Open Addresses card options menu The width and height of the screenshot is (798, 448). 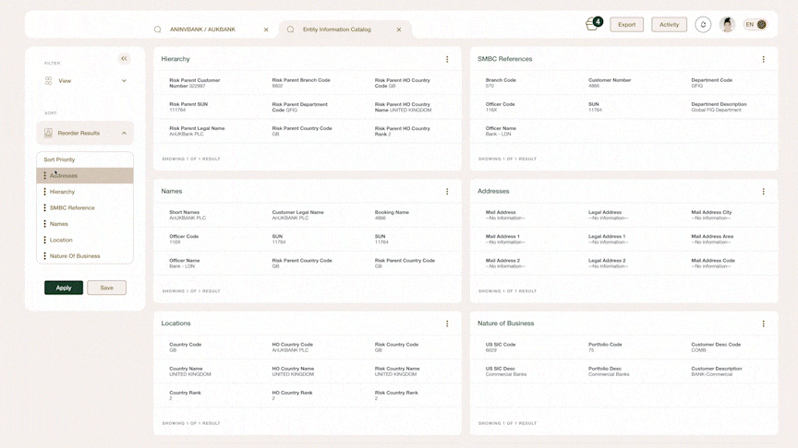coord(764,192)
